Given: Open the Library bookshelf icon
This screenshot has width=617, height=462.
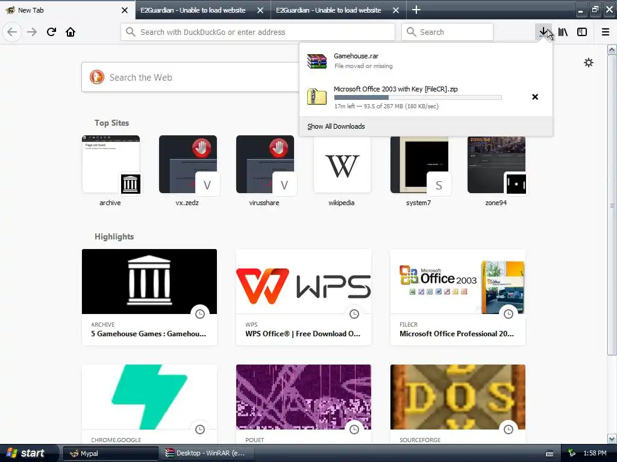Looking at the screenshot, I should click(563, 32).
